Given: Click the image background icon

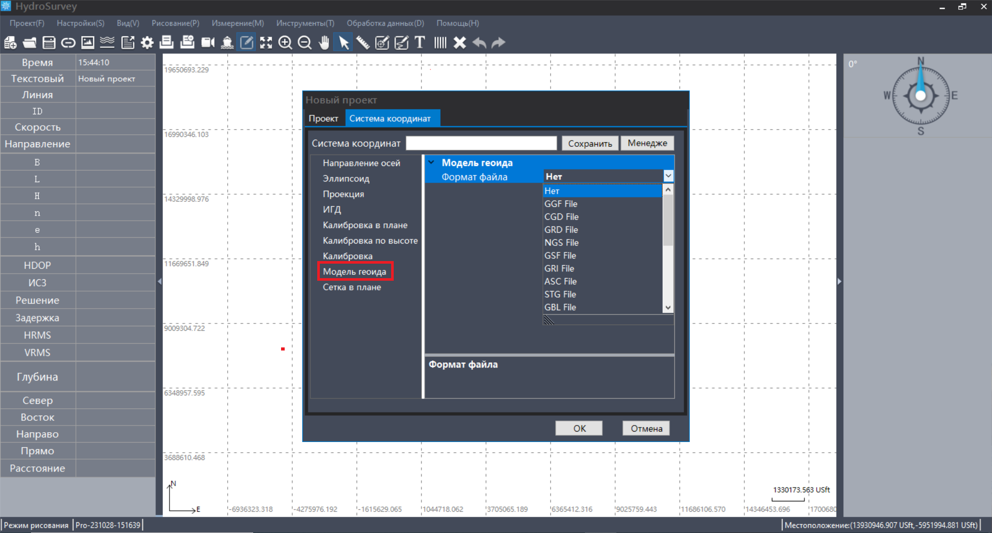Looking at the screenshot, I should [88, 42].
